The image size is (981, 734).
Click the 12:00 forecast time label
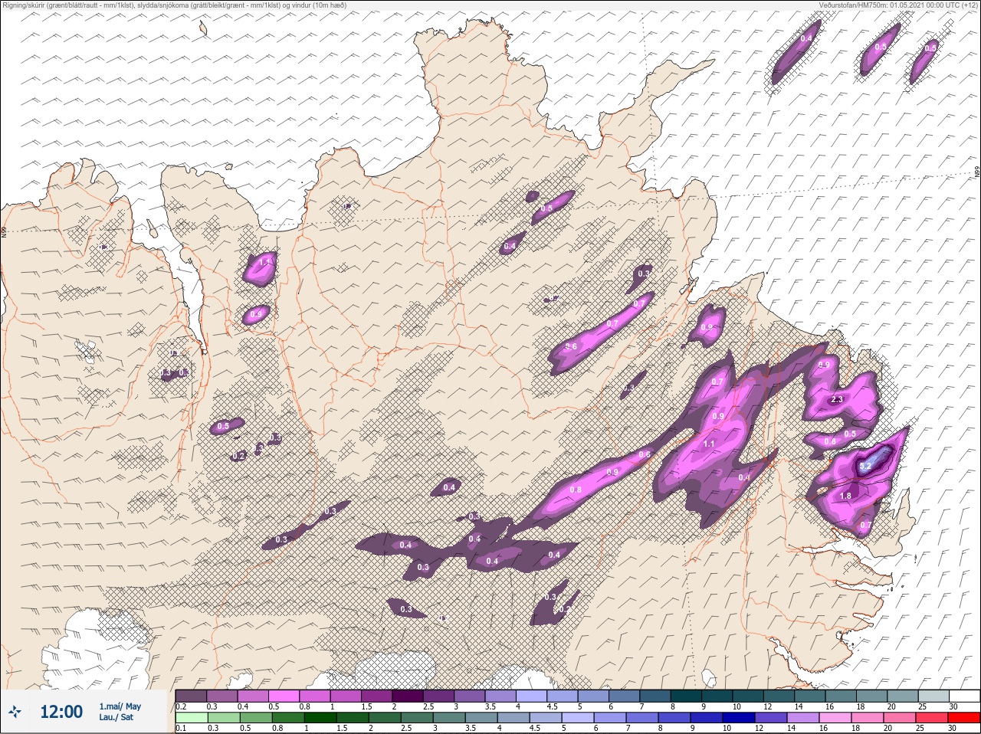[x=61, y=712]
